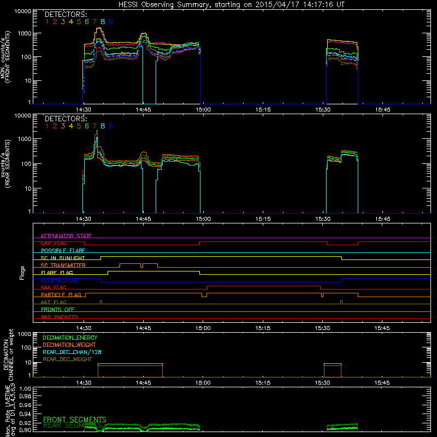The image size is (437, 437).
Task: Select DETECTORS: label in rear segments panel
Action: [66, 119]
